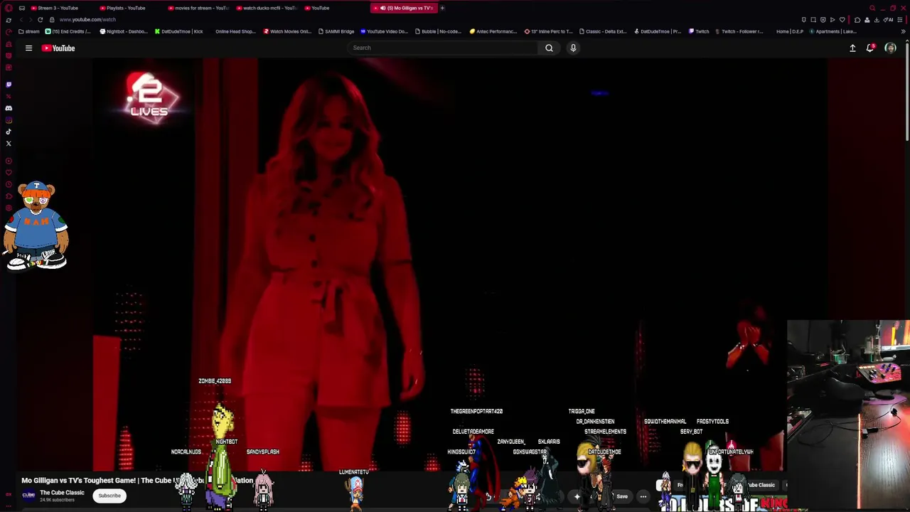Reload the current page
910x512 pixels.
(x=41, y=20)
